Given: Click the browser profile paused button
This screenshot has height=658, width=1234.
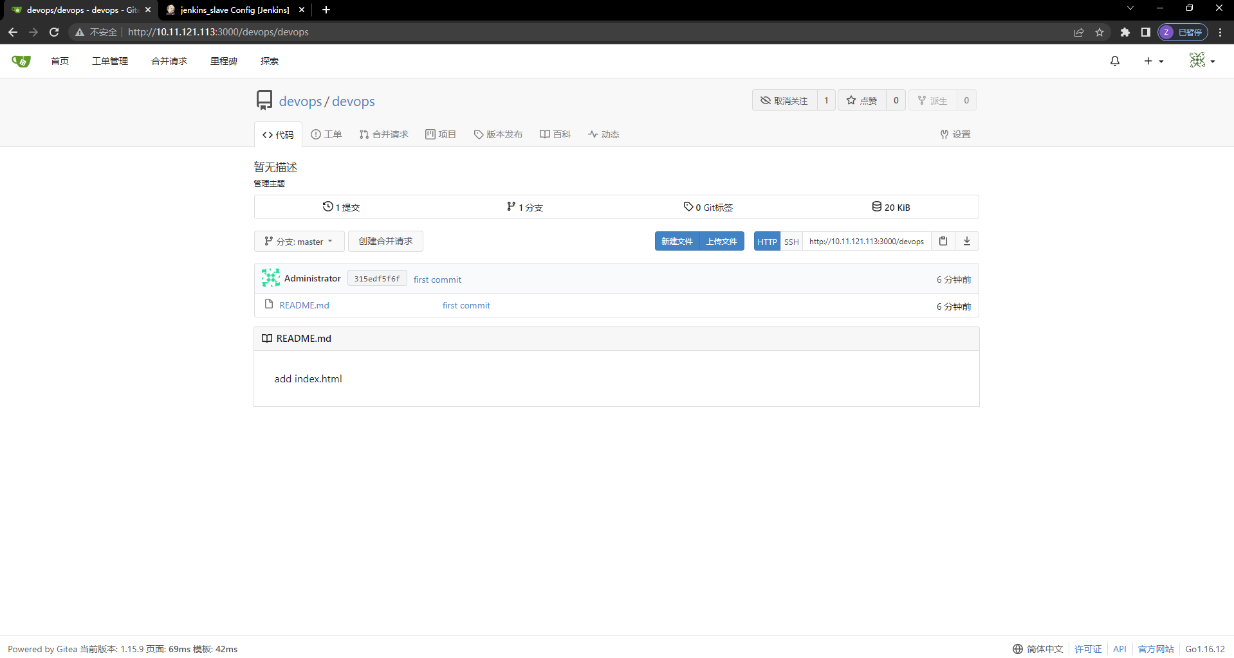Looking at the screenshot, I should coord(1183,32).
